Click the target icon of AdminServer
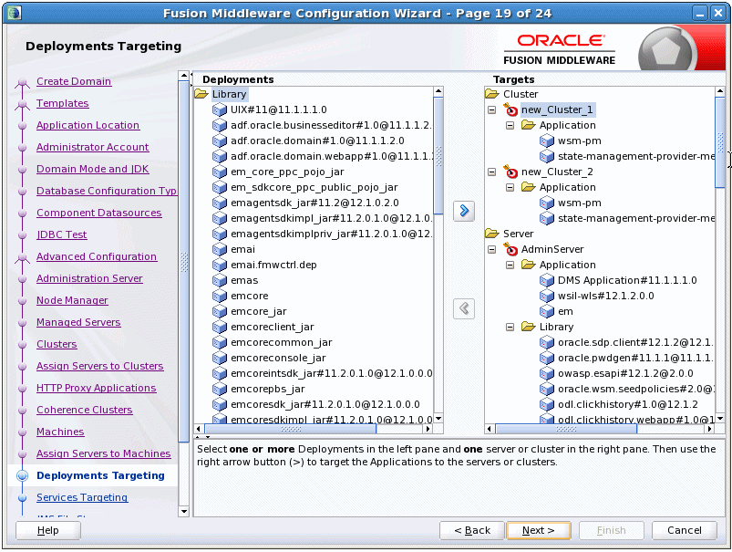The height and width of the screenshot is (552, 732). pos(510,250)
